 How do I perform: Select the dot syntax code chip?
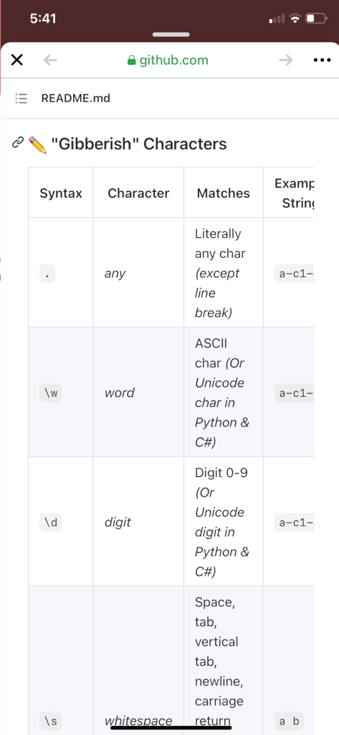47,273
